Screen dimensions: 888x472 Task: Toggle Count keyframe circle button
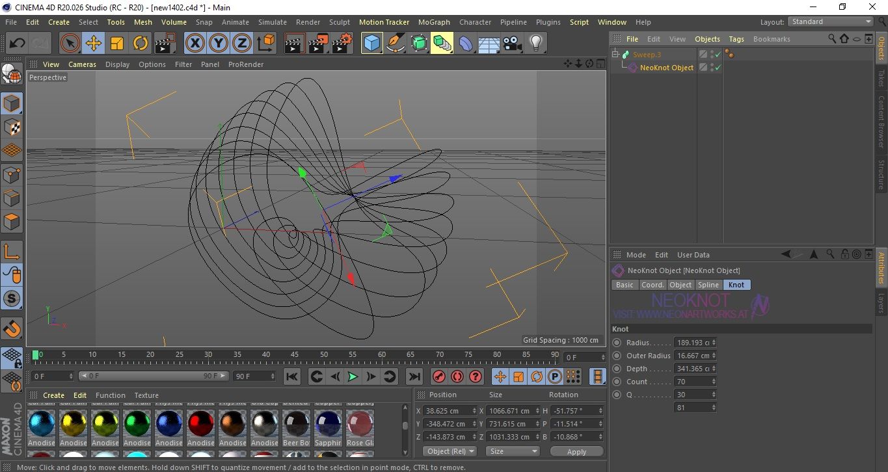coord(617,382)
